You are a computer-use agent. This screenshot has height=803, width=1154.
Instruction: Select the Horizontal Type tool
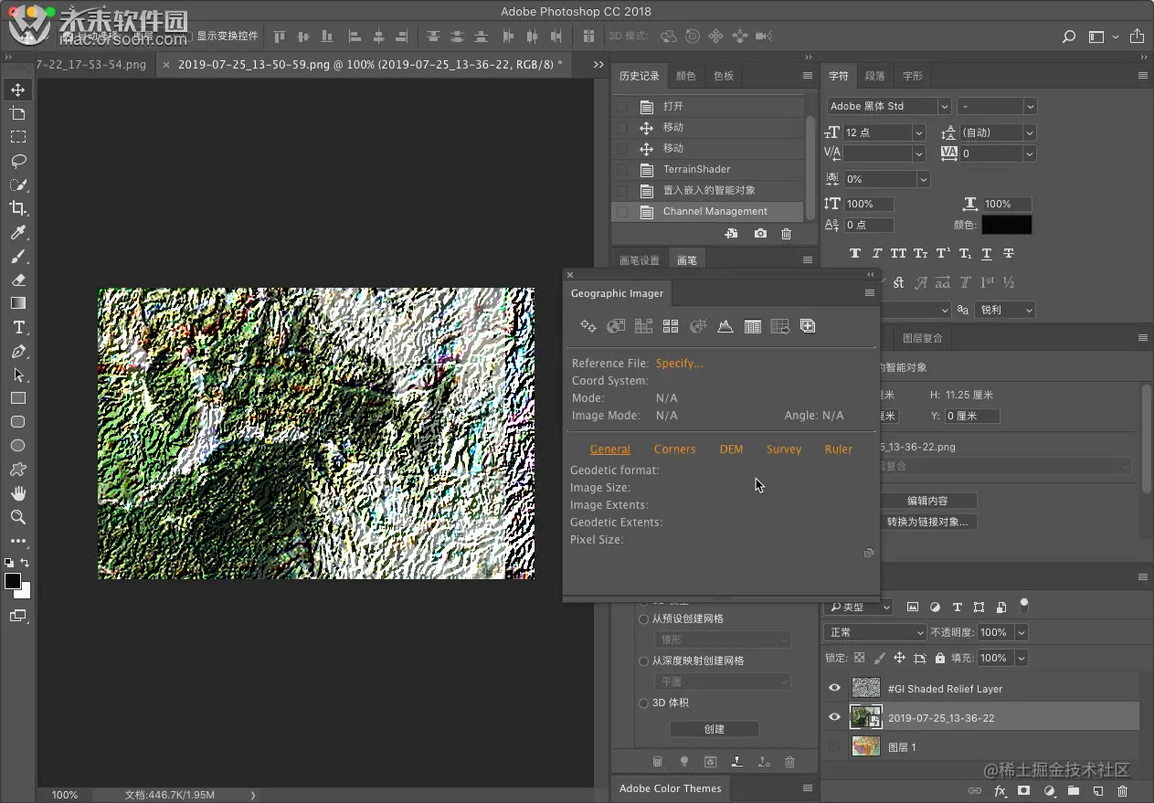[x=17, y=327]
